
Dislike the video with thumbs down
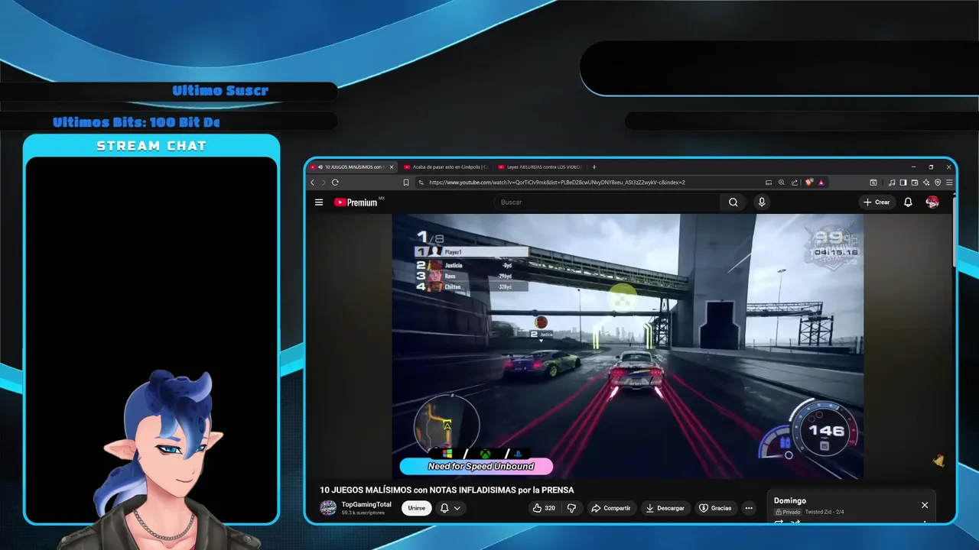tap(571, 508)
